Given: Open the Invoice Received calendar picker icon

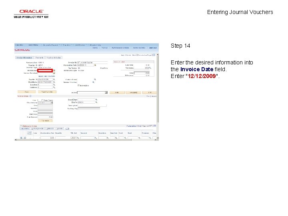Looking at the screenshot, I should tap(54, 73).
